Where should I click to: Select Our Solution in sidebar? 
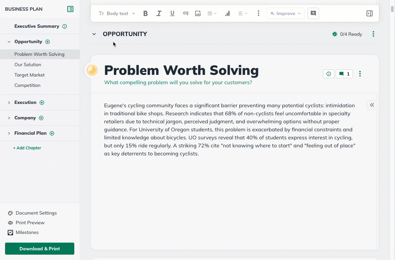pos(28,64)
